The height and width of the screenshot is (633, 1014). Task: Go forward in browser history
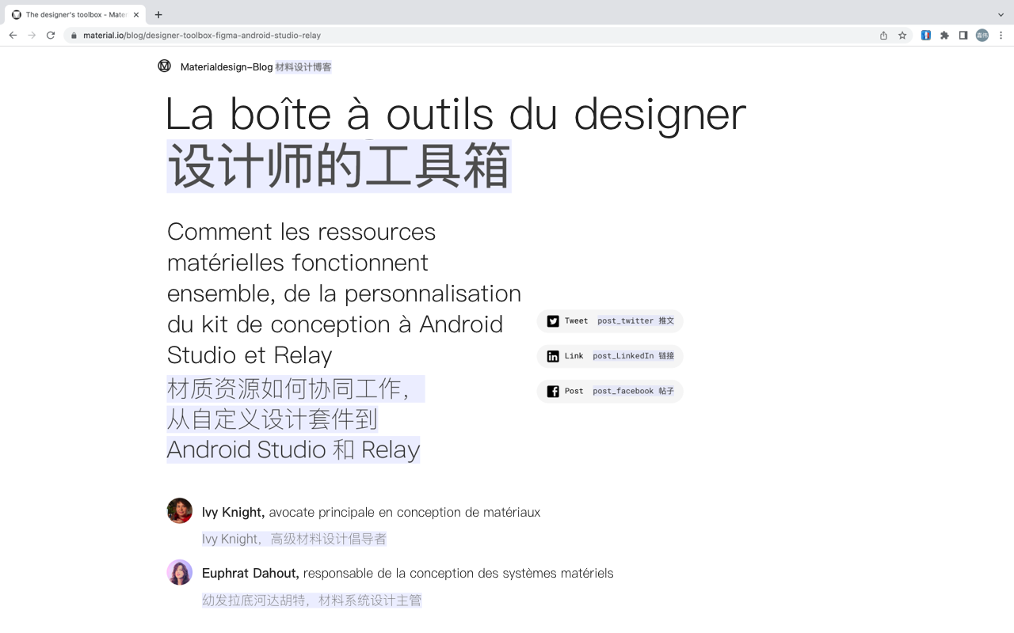[32, 36]
